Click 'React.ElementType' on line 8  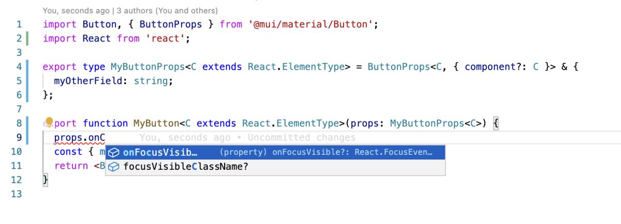[x=290, y=123]
